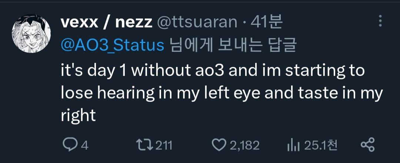Click the display name "vexx / nezz"
The image size is (400, 163).
(x=106, y=23)
